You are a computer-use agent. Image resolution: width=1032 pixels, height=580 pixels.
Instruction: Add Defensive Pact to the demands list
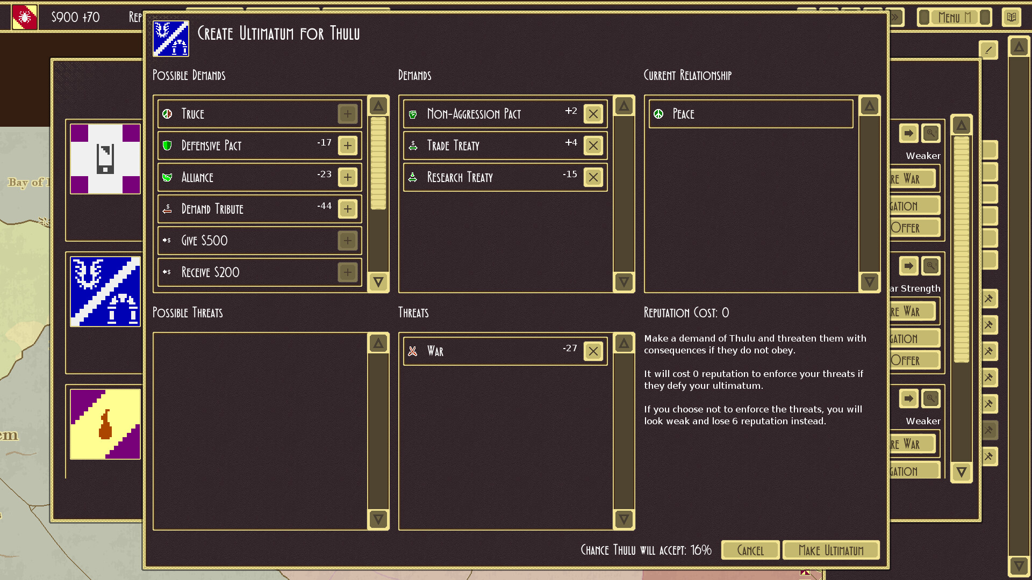[x=347, y=146]
